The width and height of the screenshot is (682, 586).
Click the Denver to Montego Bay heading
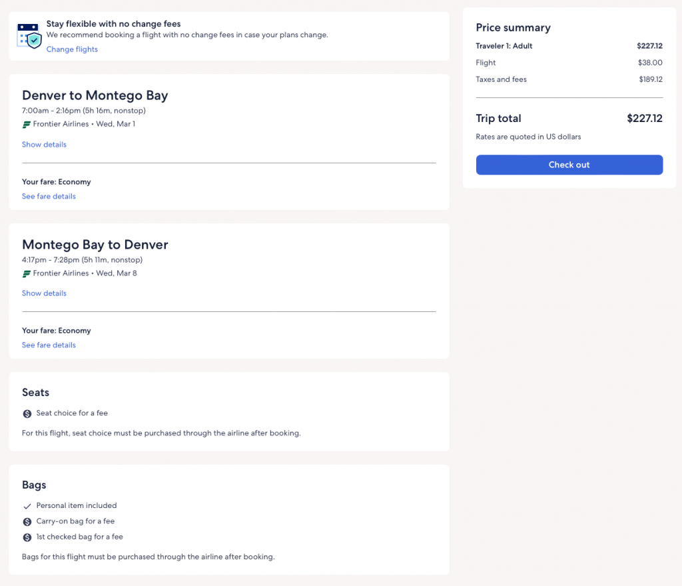95,95
